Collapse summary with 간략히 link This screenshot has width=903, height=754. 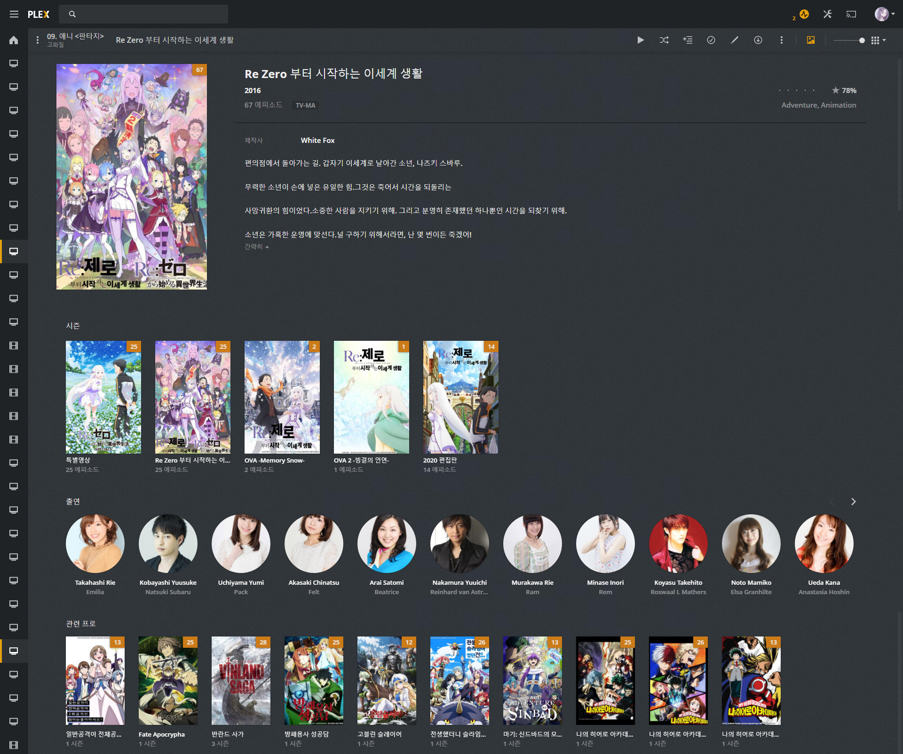pos(256,246)
